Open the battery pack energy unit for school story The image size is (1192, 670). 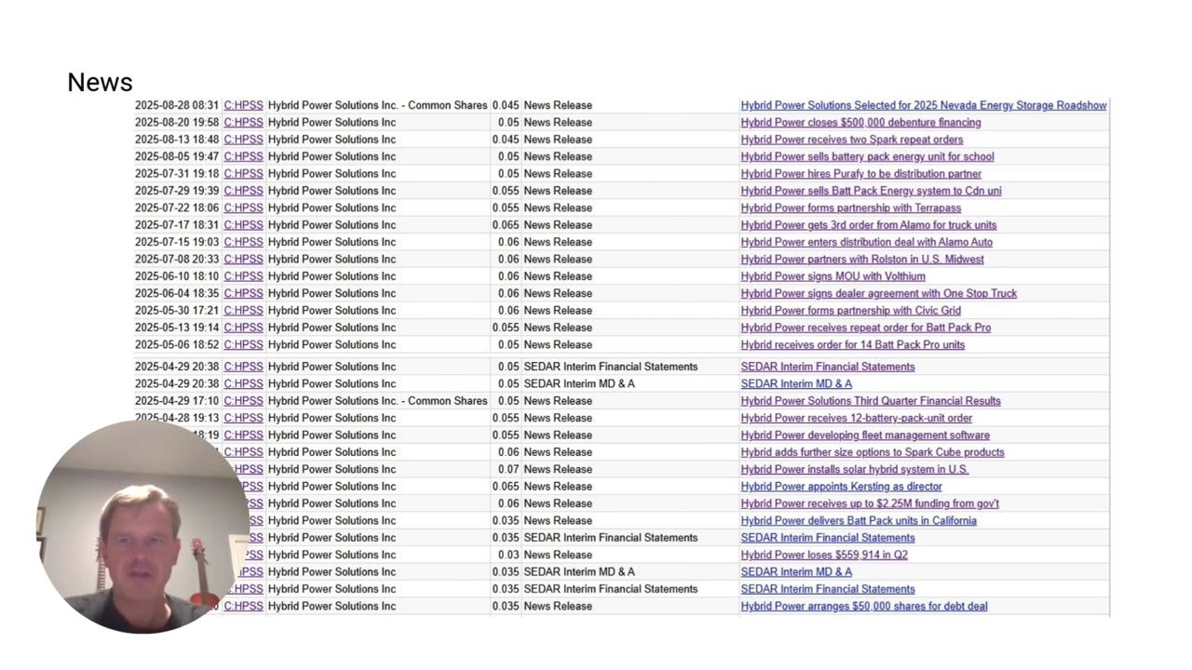[867, 156]
